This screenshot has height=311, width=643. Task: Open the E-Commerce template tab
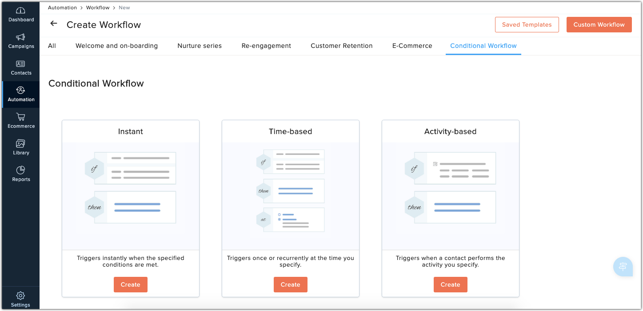pos(412,46)
